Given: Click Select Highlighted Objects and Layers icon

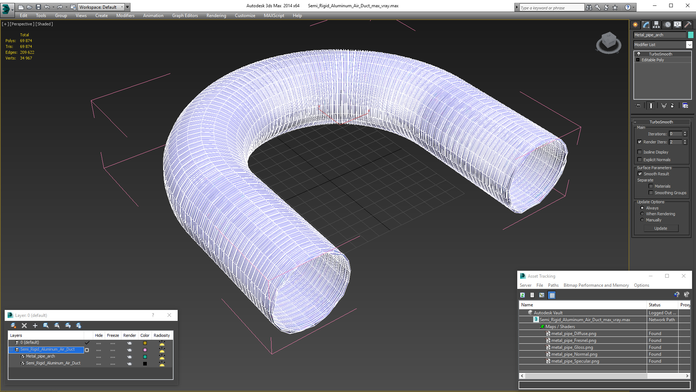Looking at the screenshot, I should [x=46, y=326].
